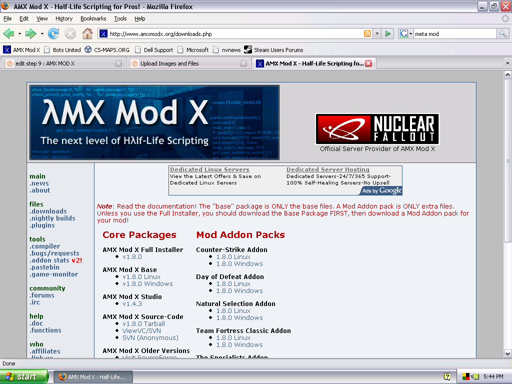Open the AMX Mod X bookmark
This screenshot has width=512, height=384.
21,50
